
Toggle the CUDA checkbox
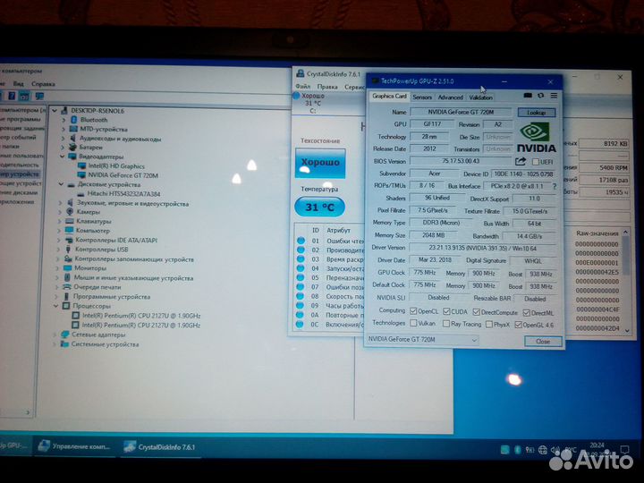point(447,311)
